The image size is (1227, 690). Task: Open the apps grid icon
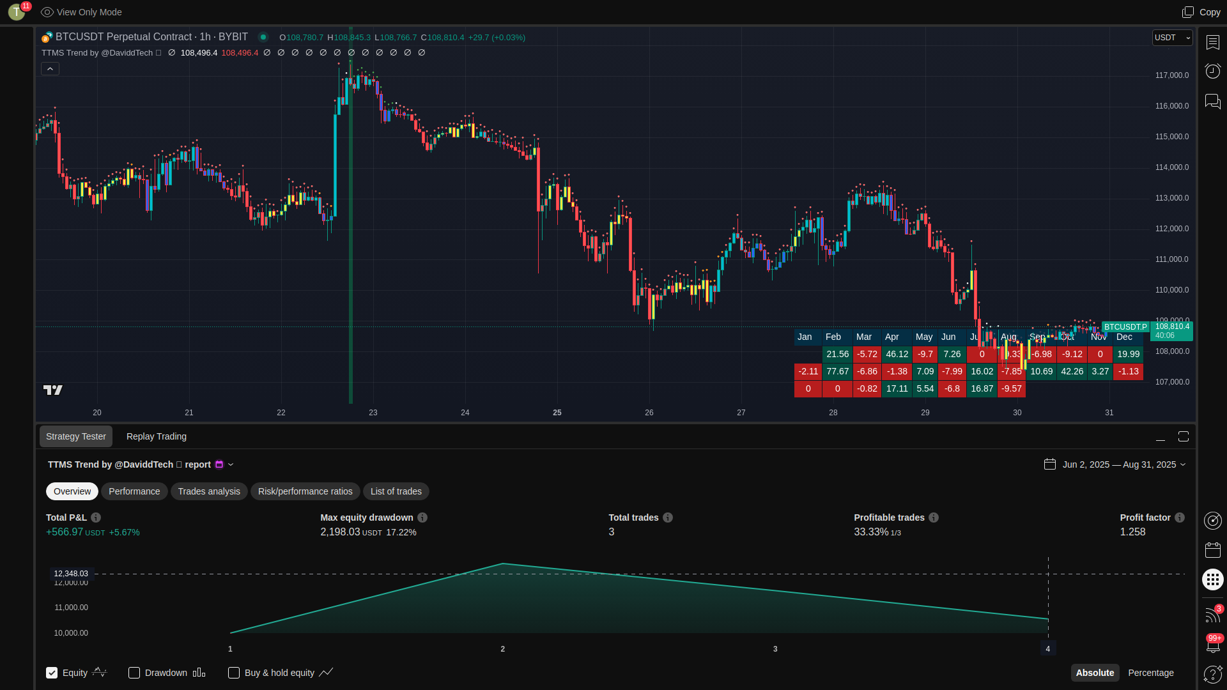tap(1212, 579)
